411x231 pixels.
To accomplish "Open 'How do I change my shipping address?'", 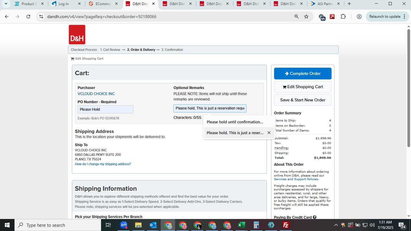I will tap(103, 164).
